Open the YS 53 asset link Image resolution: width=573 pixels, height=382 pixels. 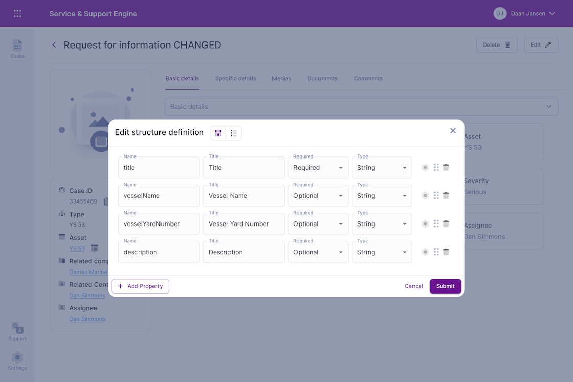77,249
